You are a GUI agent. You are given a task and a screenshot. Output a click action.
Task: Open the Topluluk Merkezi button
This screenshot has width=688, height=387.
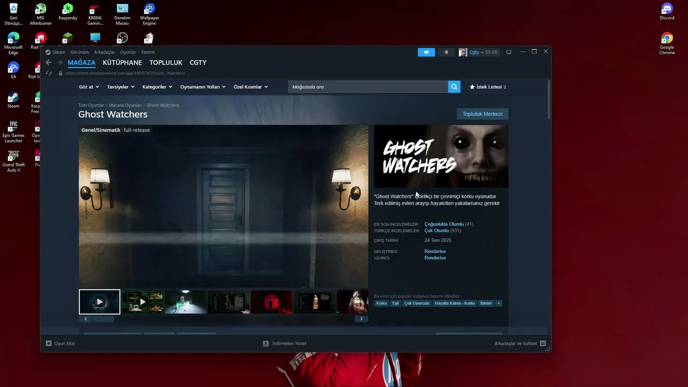[483, 114]
